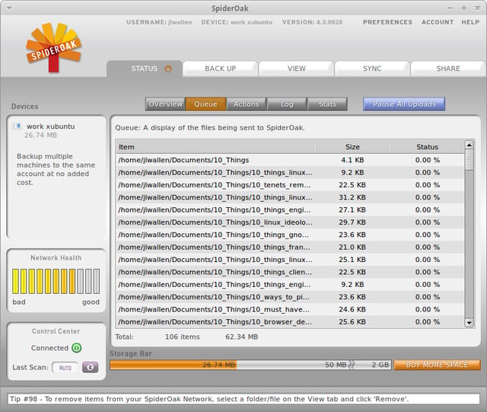Click the 50 MB storage bar marker

[x=336, y=365]
